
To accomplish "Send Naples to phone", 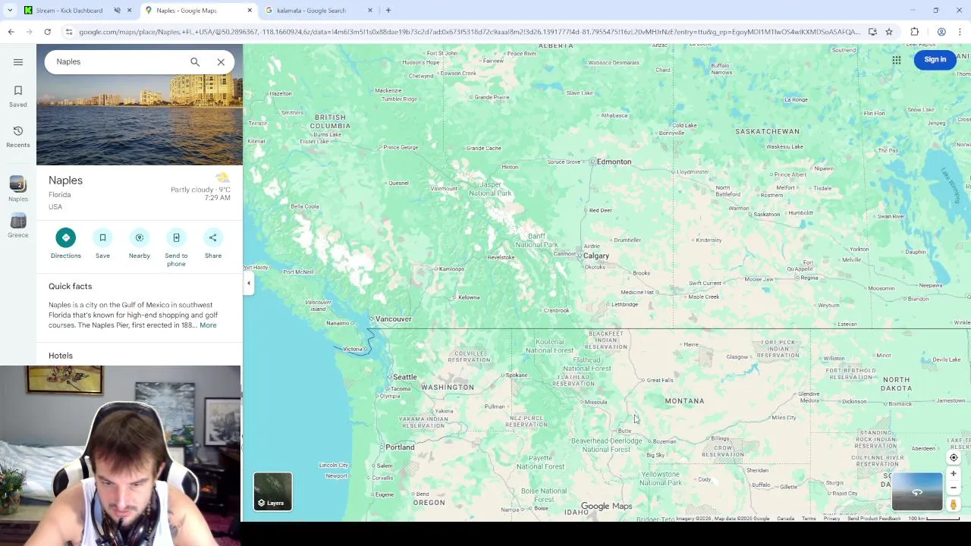I will pos(176,247).
